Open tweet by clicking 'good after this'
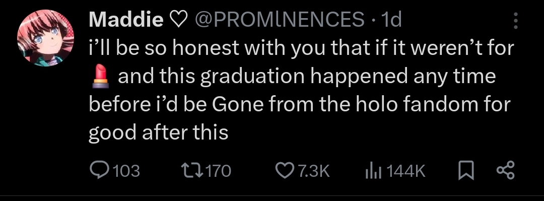This screenshot has height=201, width=544. click(158, 132)
